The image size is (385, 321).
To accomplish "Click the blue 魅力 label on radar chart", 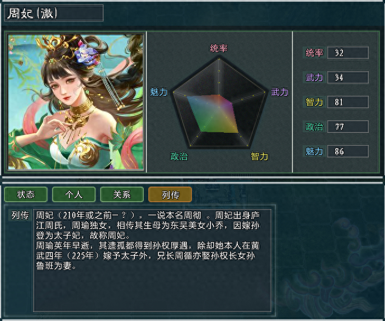I will pos(158,92).
